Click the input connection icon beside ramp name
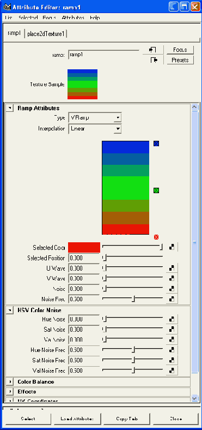The height and width of the screenshot is (430, 202). point(152,50)
